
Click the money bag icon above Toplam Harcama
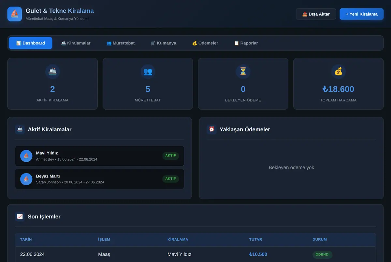coord(338,72)
